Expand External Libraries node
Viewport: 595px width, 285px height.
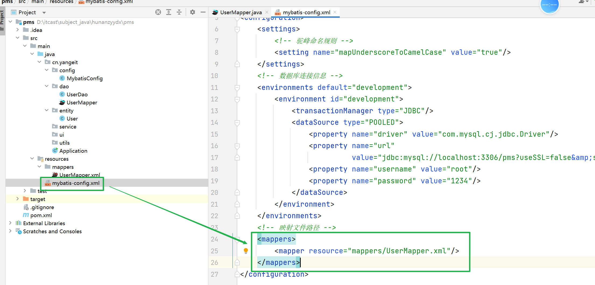(10, 223)
